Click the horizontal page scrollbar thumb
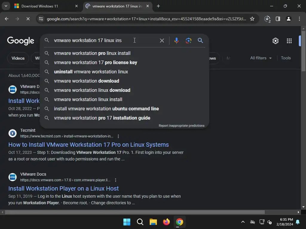The height and width of the screenshot is (229, 306). [x=135, y=212]
